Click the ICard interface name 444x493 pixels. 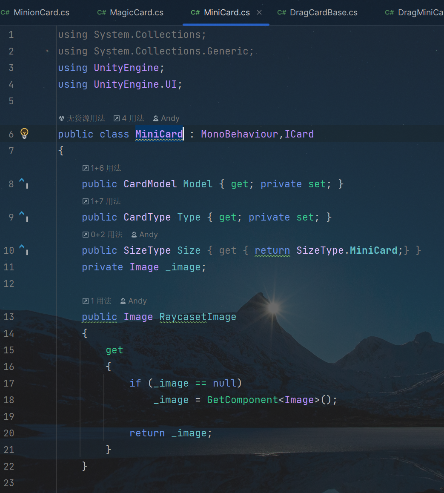coord(299,134)
